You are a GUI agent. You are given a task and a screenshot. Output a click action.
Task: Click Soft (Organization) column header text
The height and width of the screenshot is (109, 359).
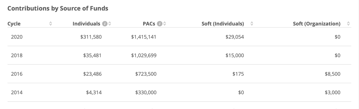click(317, 23)
